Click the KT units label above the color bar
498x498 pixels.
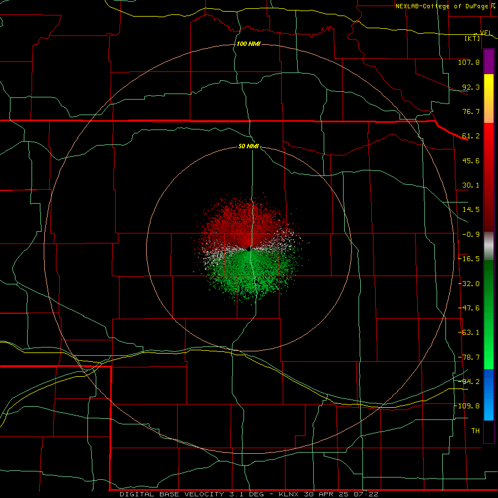[x=473, y=38]
